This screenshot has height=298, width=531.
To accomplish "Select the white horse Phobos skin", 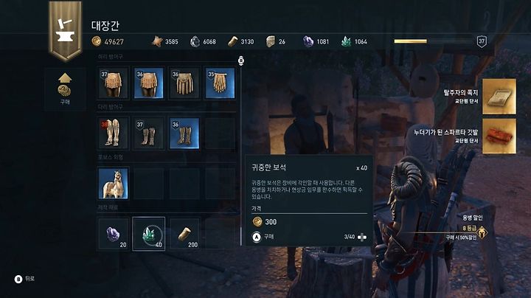I will pyautogui.click(x=113, y=183).
